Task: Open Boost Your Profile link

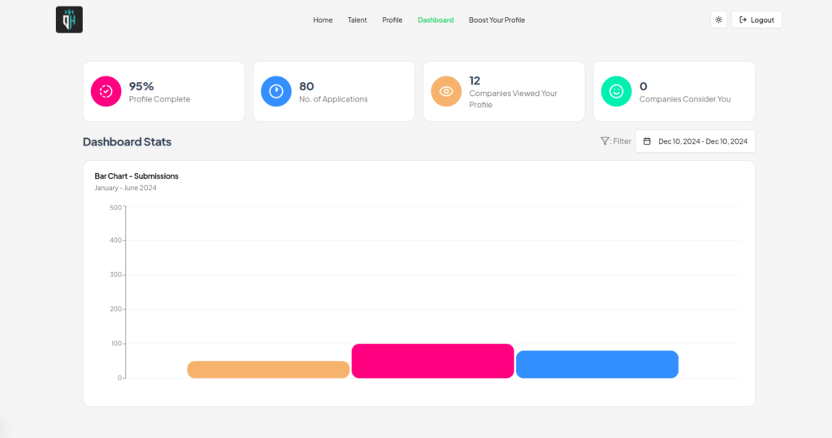Action: pyautogui.click(x=496, y=20)
